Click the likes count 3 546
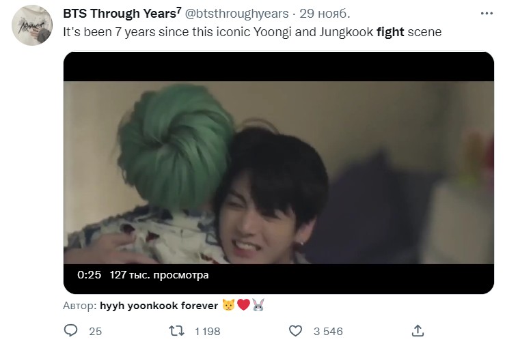The height and width of the screenshot is (346, 505). tap(328, 332)
